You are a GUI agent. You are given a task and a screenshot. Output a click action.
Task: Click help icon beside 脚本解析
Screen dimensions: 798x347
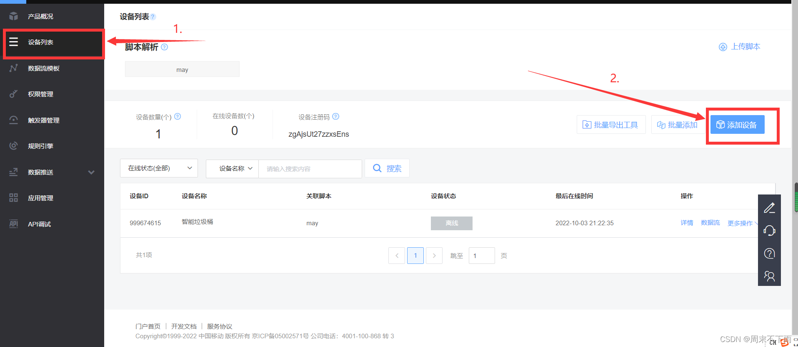click(165, 47)
